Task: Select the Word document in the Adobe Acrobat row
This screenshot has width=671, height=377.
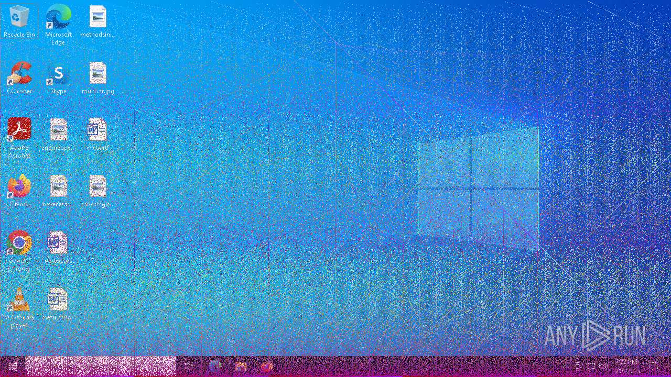Action: pos(98,135)
